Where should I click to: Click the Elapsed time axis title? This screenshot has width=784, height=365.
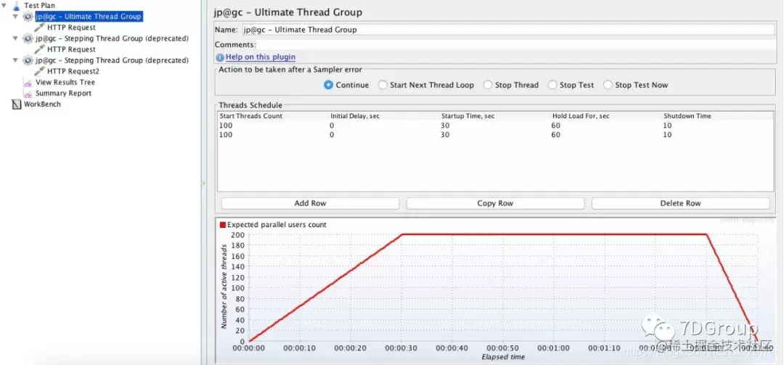(503, 357)
